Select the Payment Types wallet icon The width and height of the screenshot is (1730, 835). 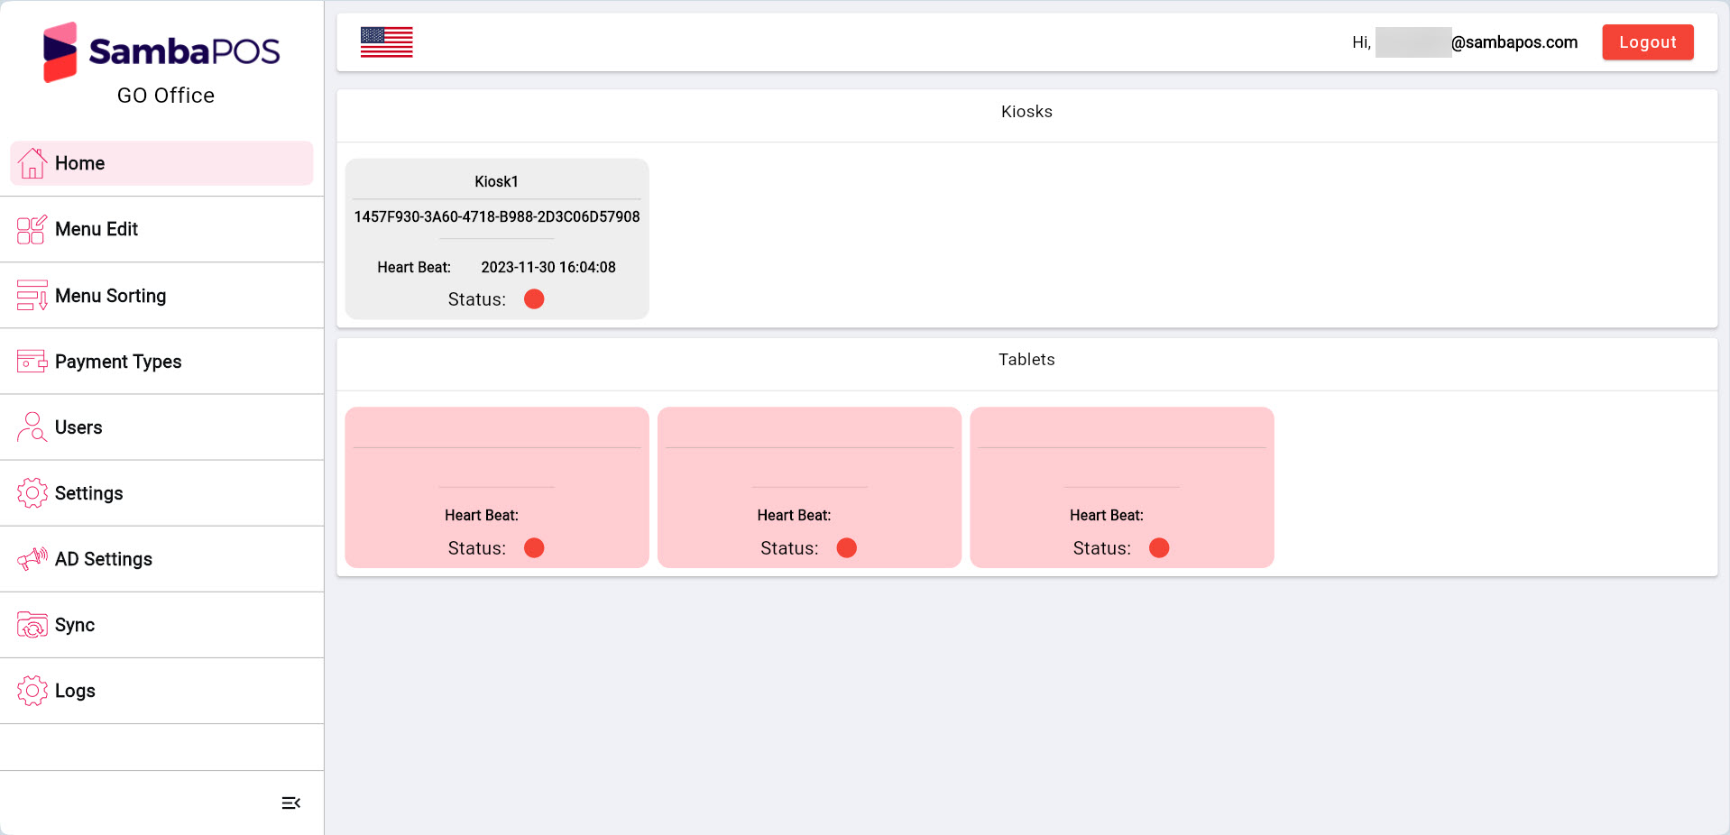coord(32,361)
